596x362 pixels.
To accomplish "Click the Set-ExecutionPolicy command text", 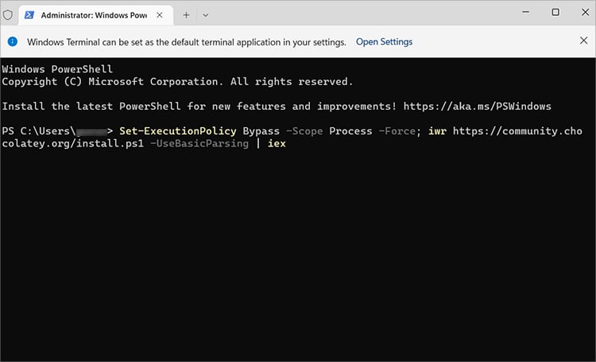I will coord(178,130).
